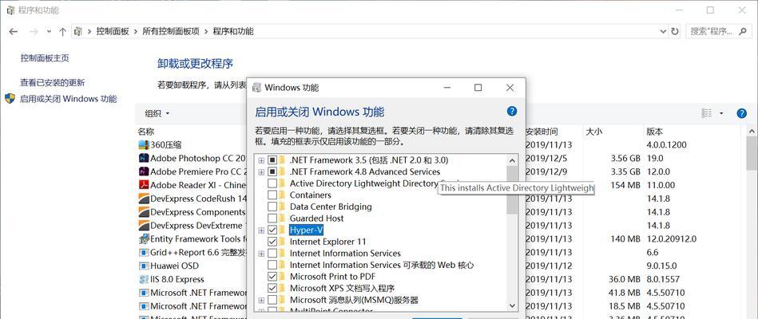Click the search programs input field
This screenshot has height=319, width=758.
(x=712, y=31)
